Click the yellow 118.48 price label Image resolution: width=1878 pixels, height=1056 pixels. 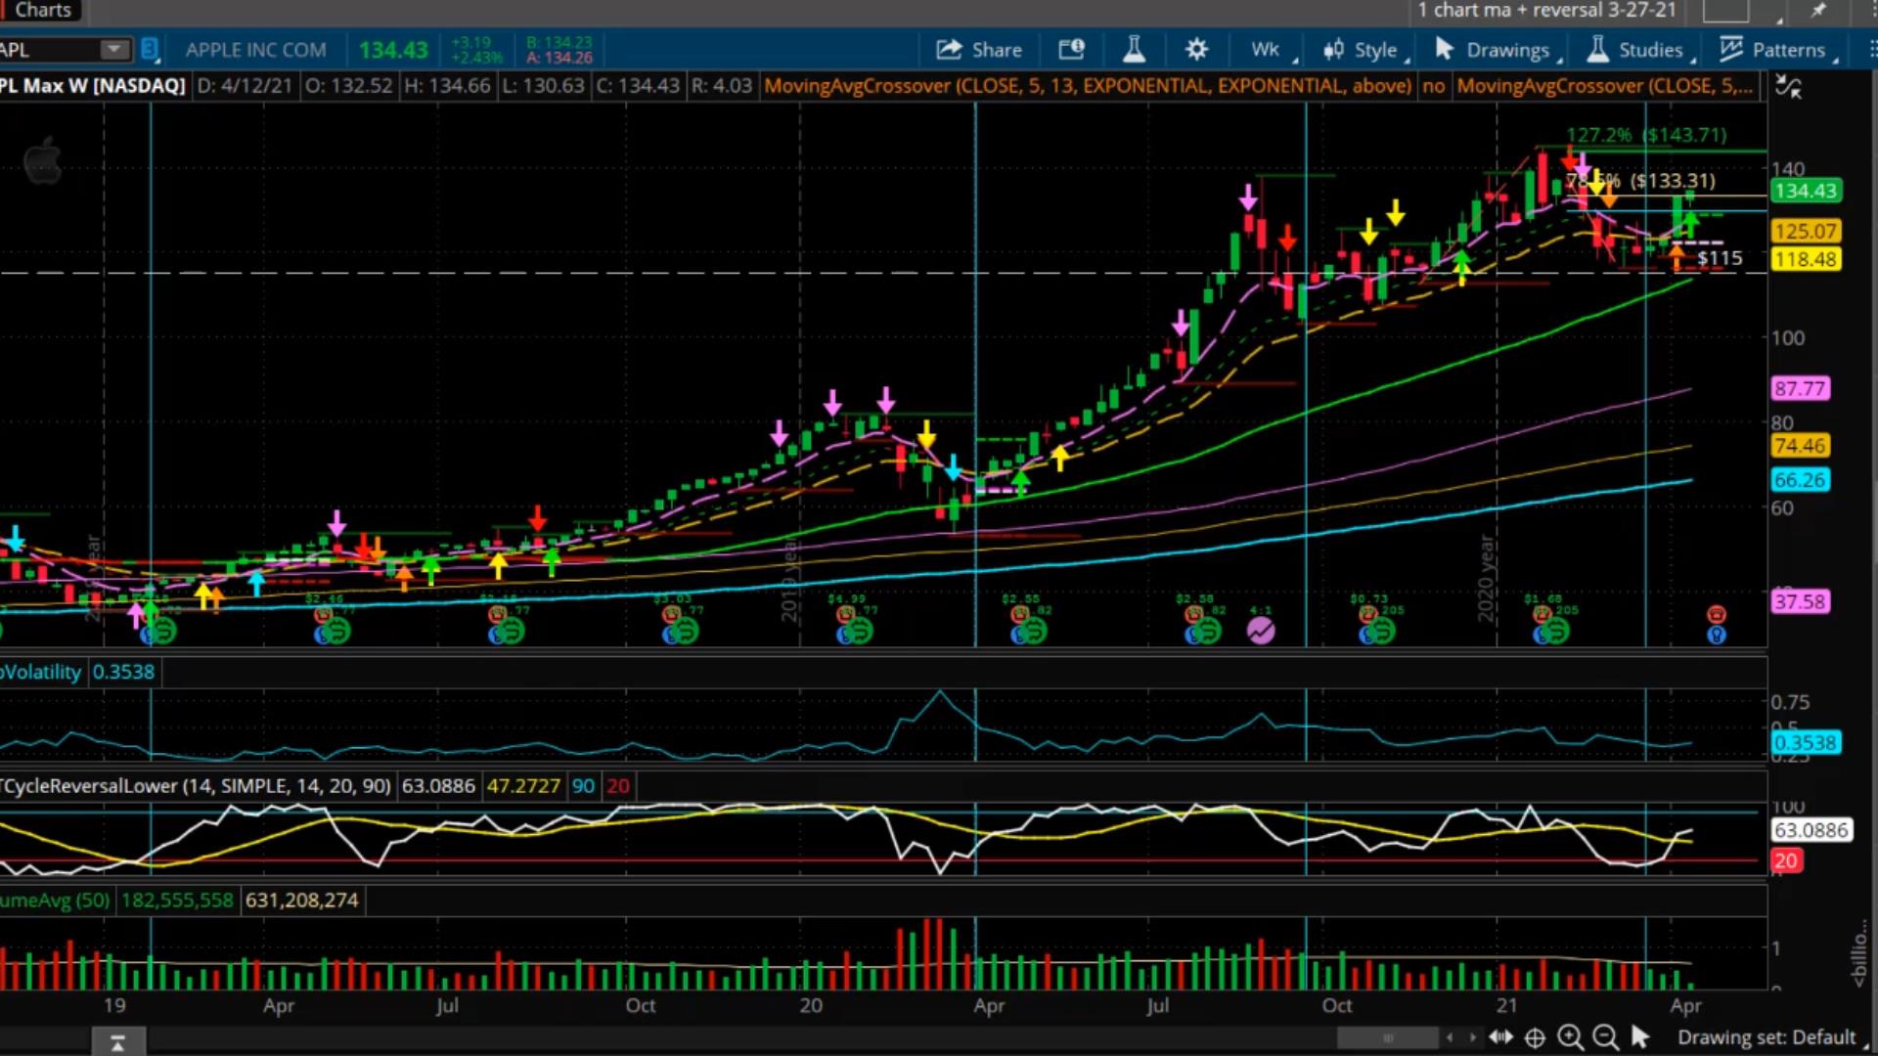point(1806,259)
